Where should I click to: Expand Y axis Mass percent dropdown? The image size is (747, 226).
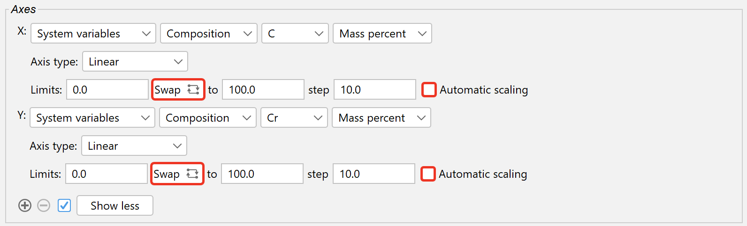[381, 118]
